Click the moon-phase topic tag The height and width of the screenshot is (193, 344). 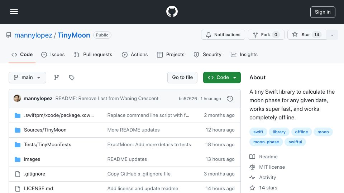pos(266,142)
